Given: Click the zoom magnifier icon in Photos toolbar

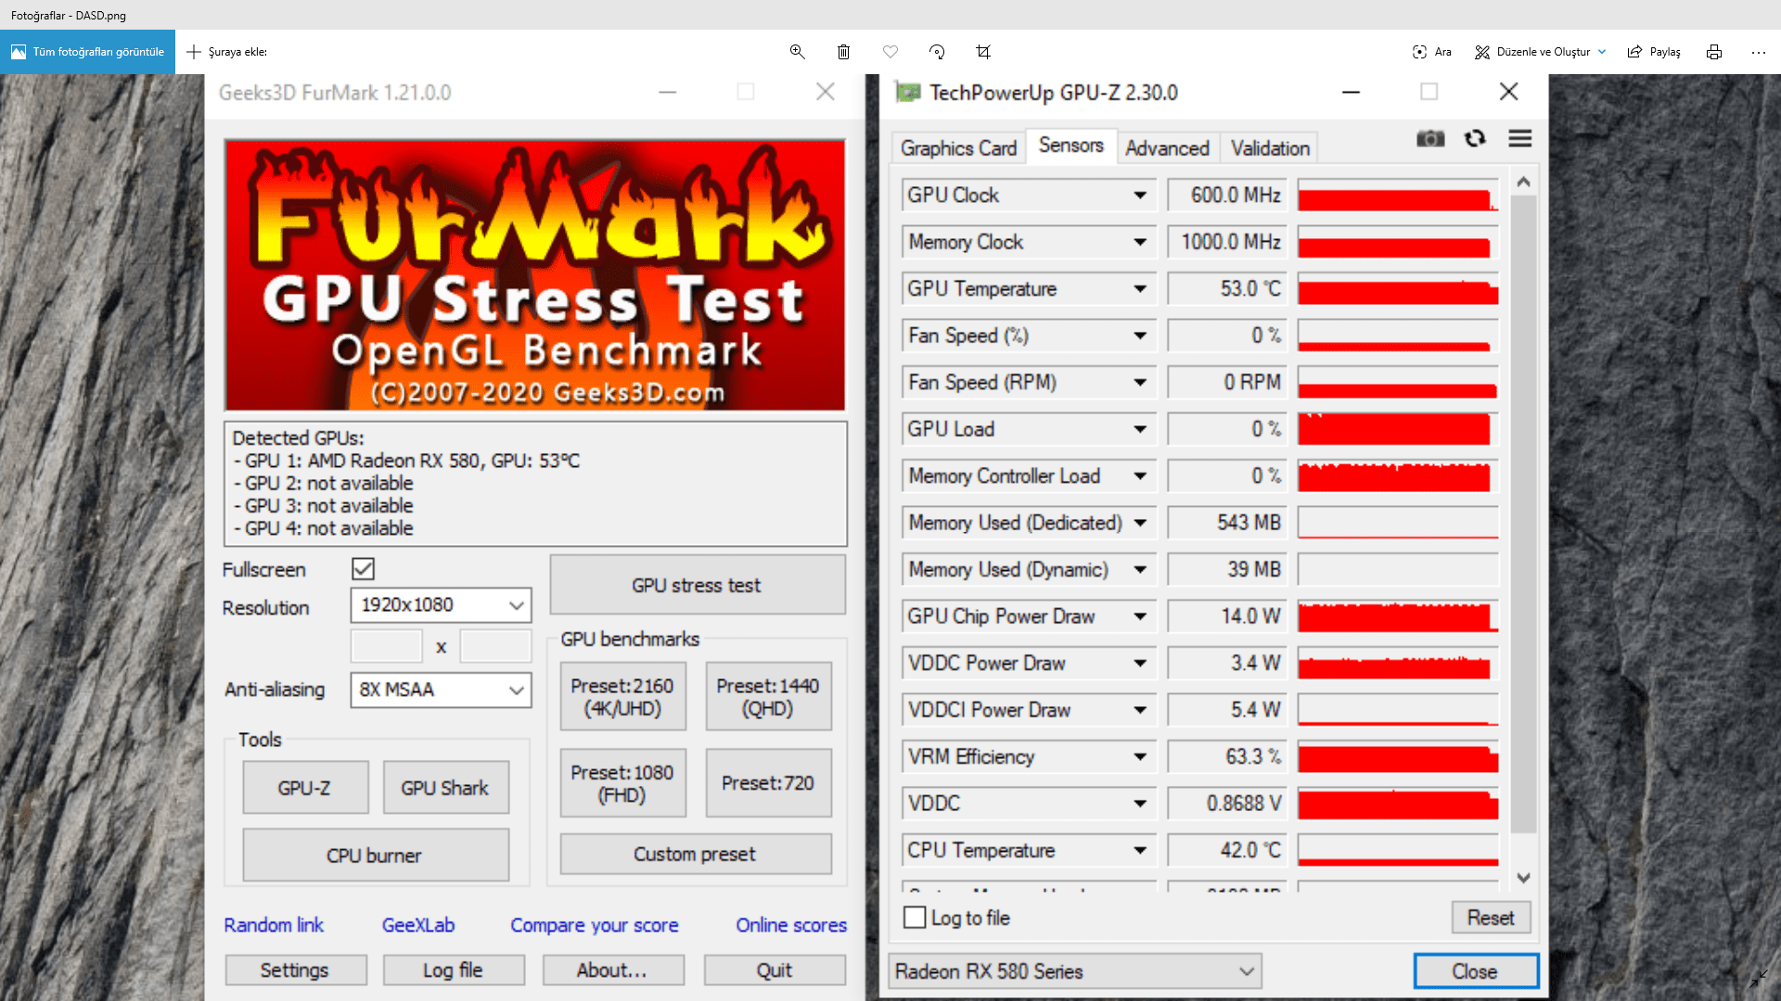Looking at the screenshot, I should (x=797, y=52).
